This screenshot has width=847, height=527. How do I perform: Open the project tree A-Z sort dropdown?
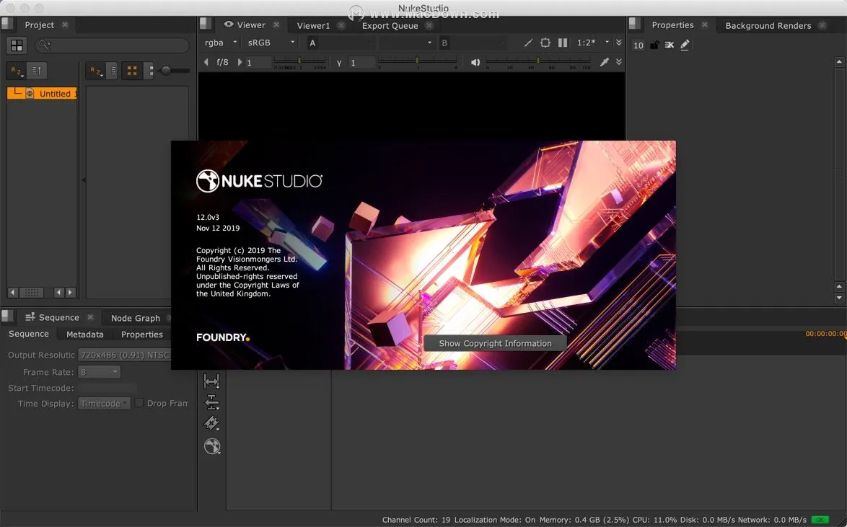point(17,71)
